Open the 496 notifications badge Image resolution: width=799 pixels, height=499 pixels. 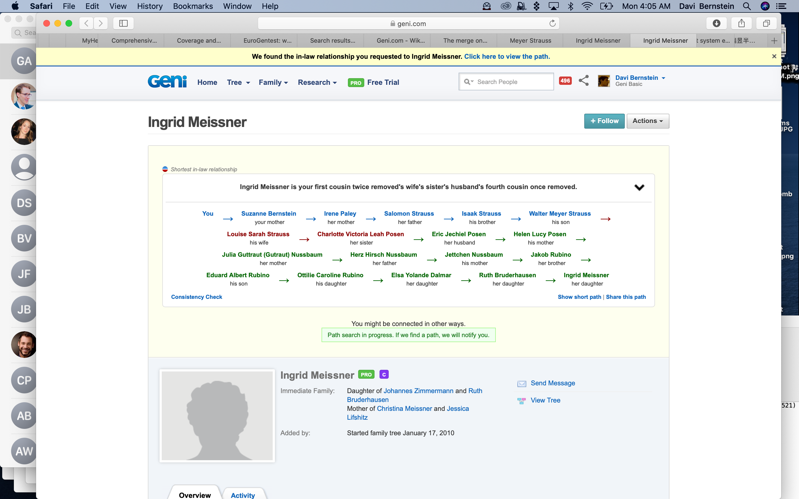click(565, 80)
